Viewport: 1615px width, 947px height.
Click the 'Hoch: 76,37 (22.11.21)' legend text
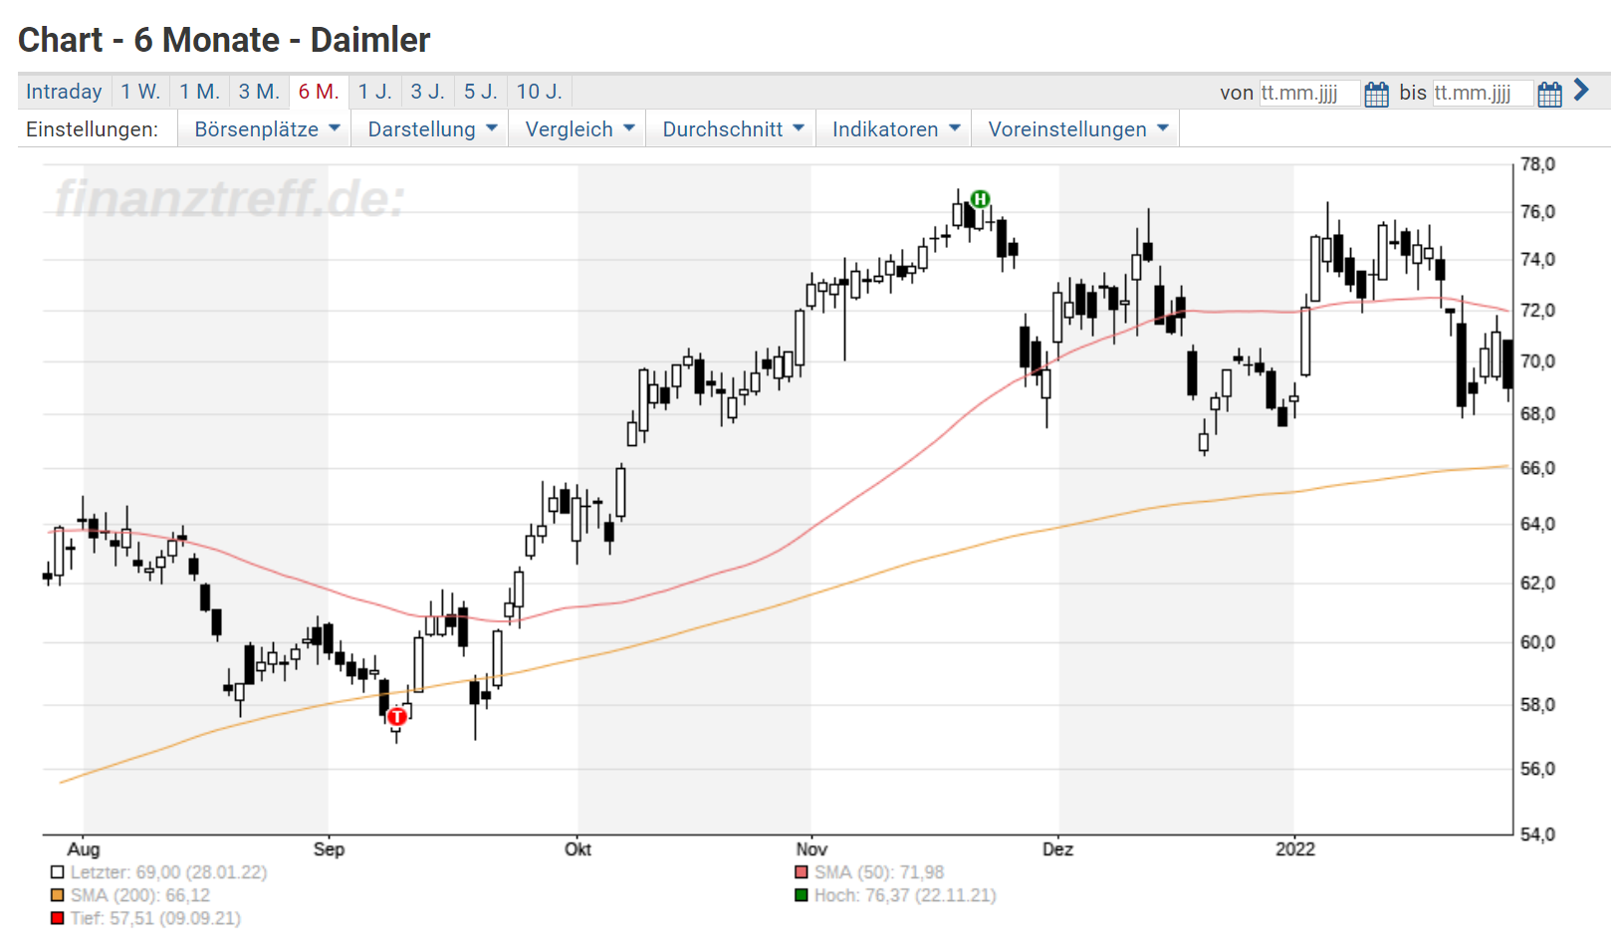(905, 895)
